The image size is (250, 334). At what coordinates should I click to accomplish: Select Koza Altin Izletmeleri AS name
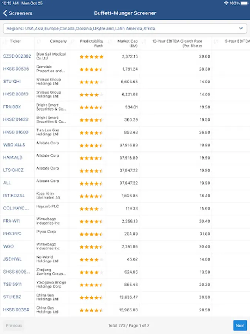pos(48,196)
